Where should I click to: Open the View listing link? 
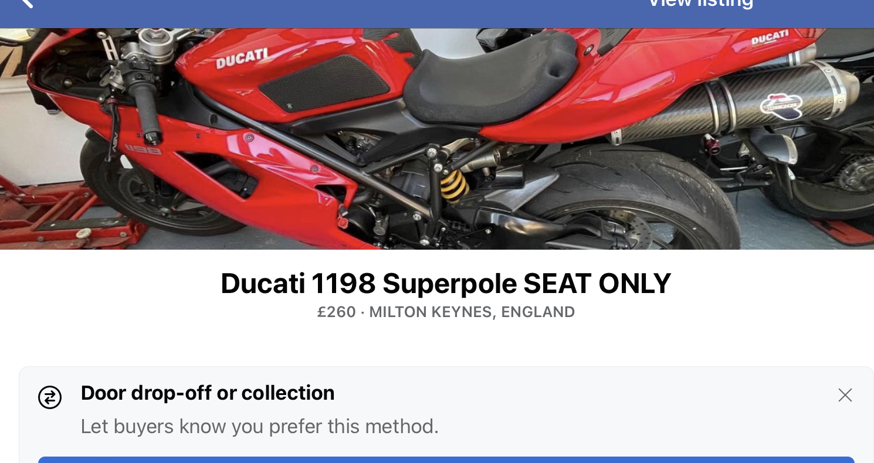(699, 4)
